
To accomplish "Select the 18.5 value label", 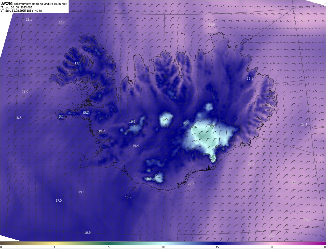I will (x=18, y=118).
